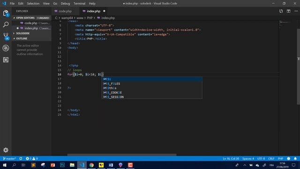Click unsaved dot on index.php tab
The width and height of the screenshot is (300, 169).
pyautogui.click(x=104, y=11)
